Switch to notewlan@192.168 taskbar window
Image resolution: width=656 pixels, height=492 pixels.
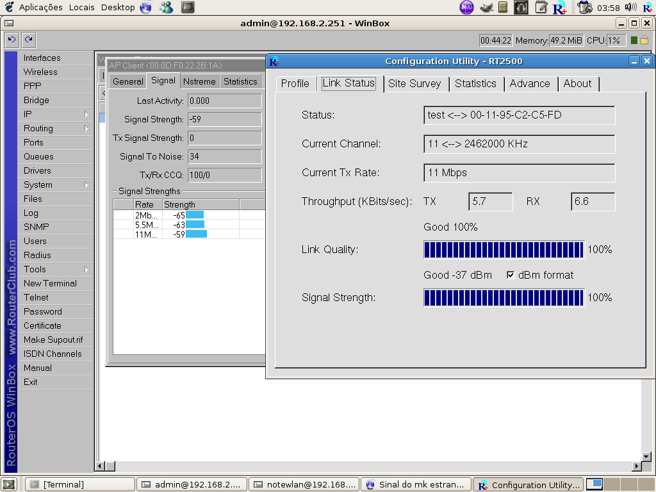pyautogui.click(x=304, y=484)
